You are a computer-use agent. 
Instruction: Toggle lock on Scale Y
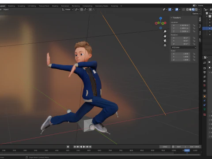(x=194, y=57)
